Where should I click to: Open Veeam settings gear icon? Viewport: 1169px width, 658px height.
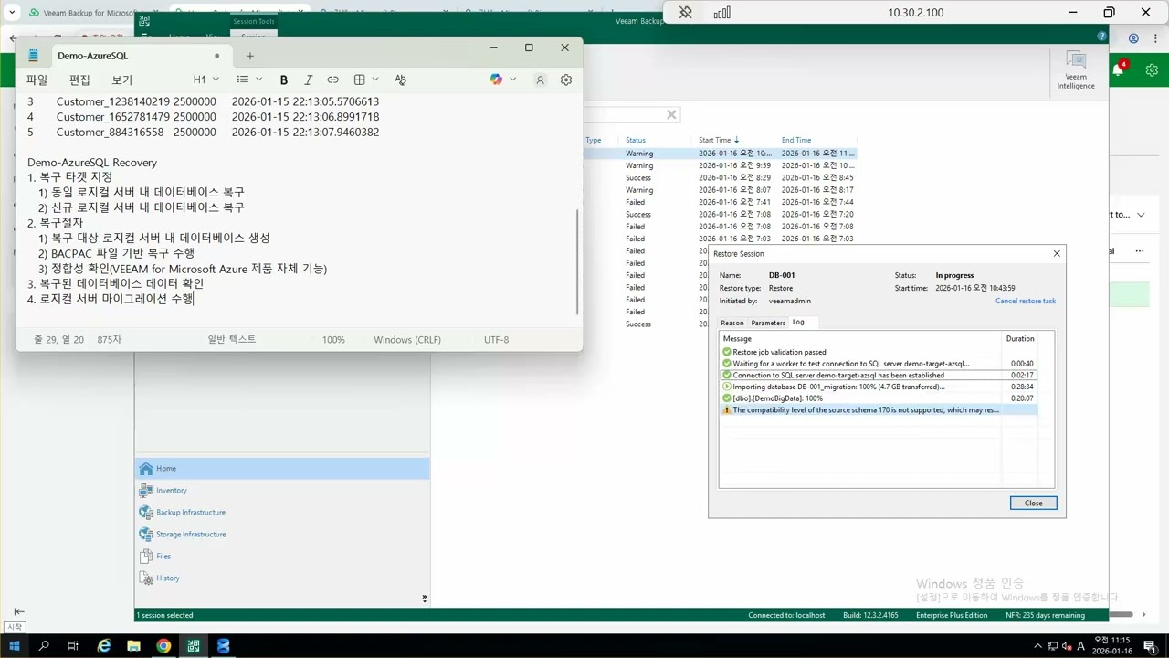point(1152,69)
